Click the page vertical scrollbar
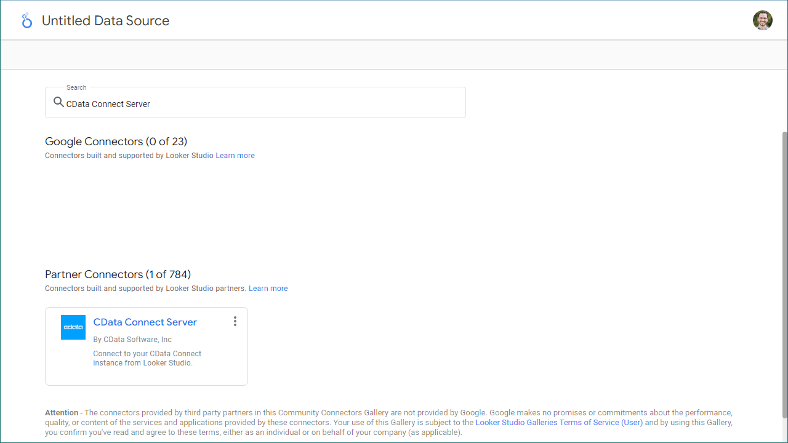This screenshot has width=788, height=443. [784, 275]
